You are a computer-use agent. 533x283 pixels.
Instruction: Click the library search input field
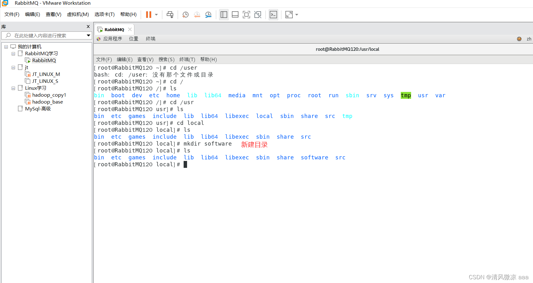[x=46, y=35]
